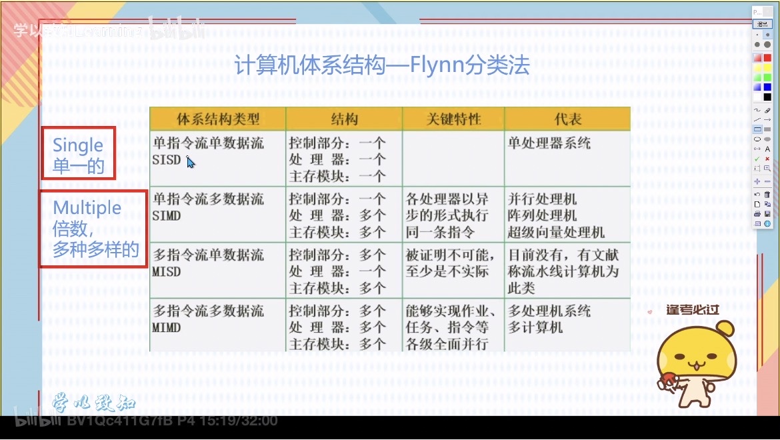Pick the outlined ellipse tool
780x440 pixels.
pyautogui.click(x=757, y=139)
